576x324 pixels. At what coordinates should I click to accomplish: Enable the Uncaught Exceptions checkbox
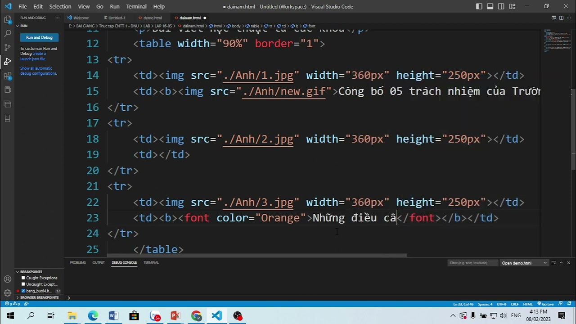pyautogui.click(x=23, y=284)
